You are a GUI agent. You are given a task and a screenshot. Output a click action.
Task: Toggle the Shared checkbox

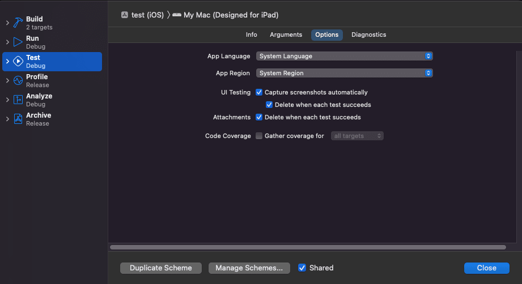tap(302, 268)
